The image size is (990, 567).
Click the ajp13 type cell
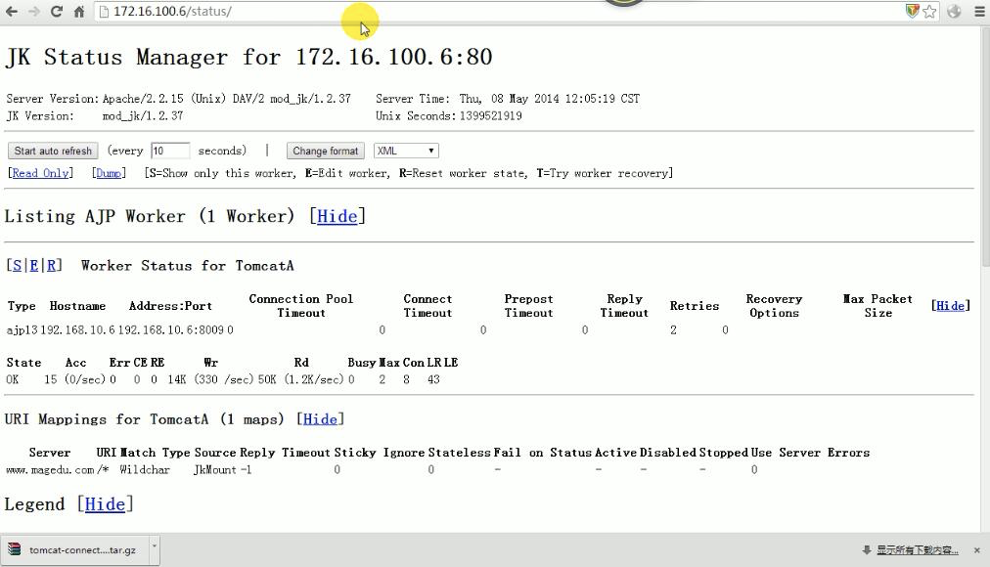(x=22, y=329)
